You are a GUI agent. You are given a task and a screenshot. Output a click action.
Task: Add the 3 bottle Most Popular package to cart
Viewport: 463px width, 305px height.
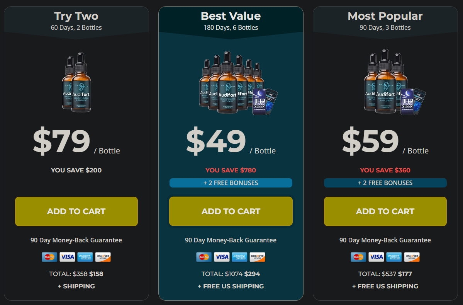click(385, 211)
